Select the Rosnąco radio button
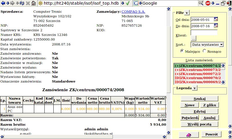Viewport: 232px width, 139px height. [x=204, y=51]
